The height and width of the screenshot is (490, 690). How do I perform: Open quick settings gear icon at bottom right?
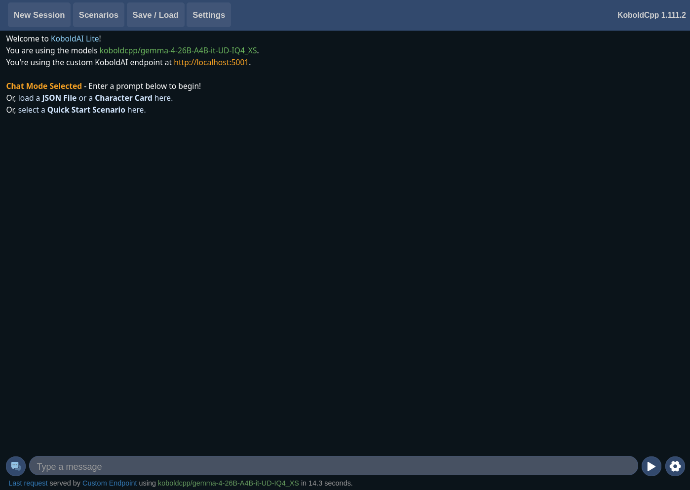click(x=675, y=466)
